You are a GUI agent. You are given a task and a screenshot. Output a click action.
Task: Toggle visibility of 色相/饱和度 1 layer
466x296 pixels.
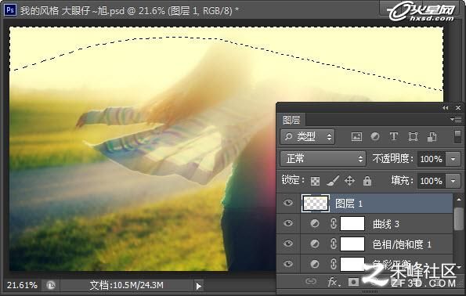[x=288, y=244]
